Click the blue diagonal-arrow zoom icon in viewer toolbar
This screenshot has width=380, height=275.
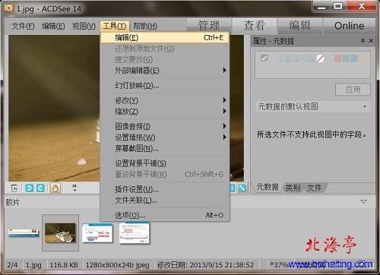[x=242, y=188]
